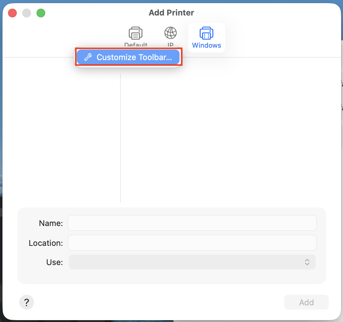Click into the Location text field
The width and height of the screenshot is (343, 322).
tap(192, 243)
